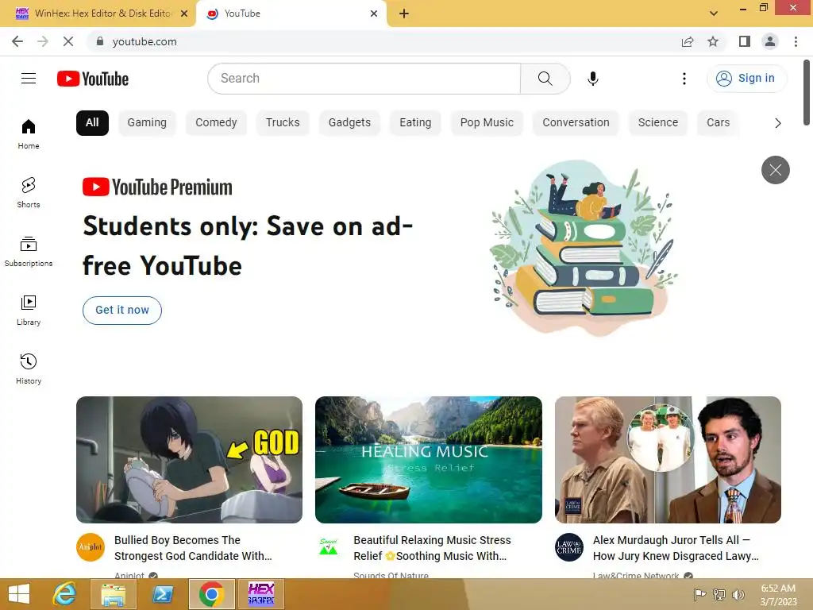Open Library in the sidebar
813x610 pixels.
(29, 311)
